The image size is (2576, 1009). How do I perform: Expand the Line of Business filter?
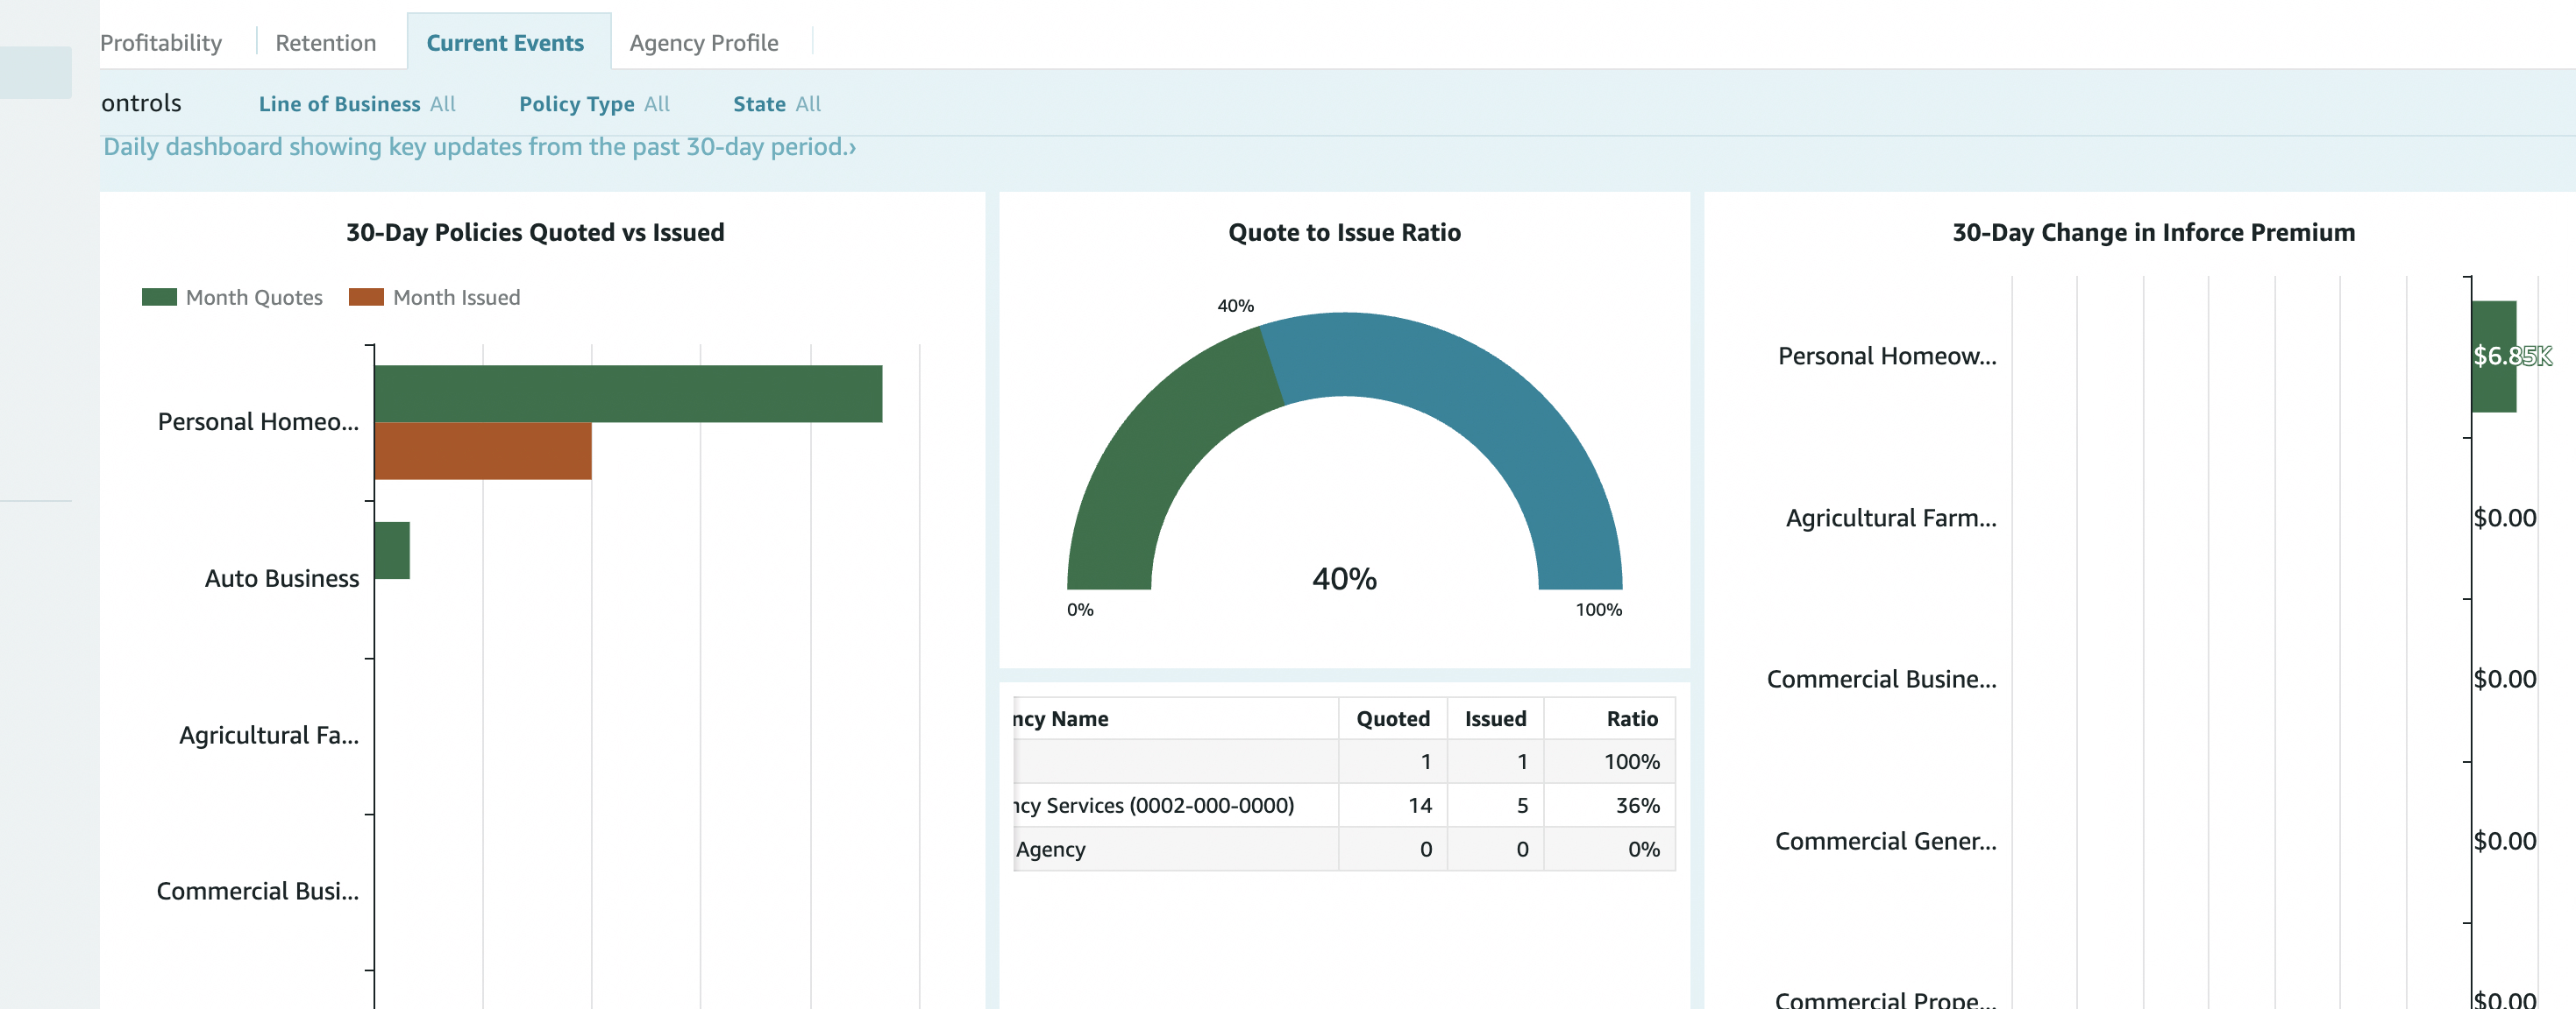[x=356, y=104]
